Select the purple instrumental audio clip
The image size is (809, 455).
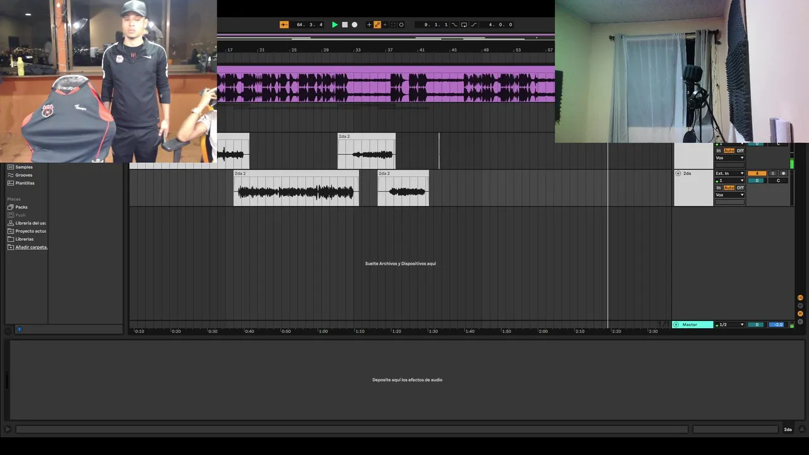tap(386, 84)
